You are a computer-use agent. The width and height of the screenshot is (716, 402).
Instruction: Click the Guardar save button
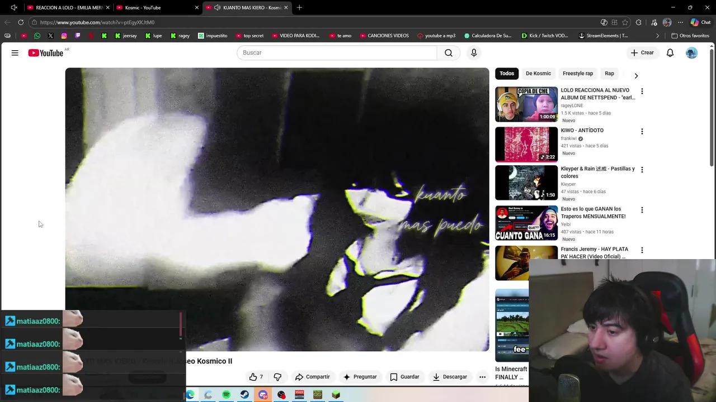click(404, 377)
